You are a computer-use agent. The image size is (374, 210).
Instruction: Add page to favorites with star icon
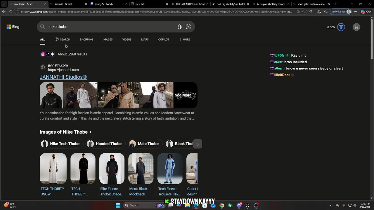click(304, 12)
